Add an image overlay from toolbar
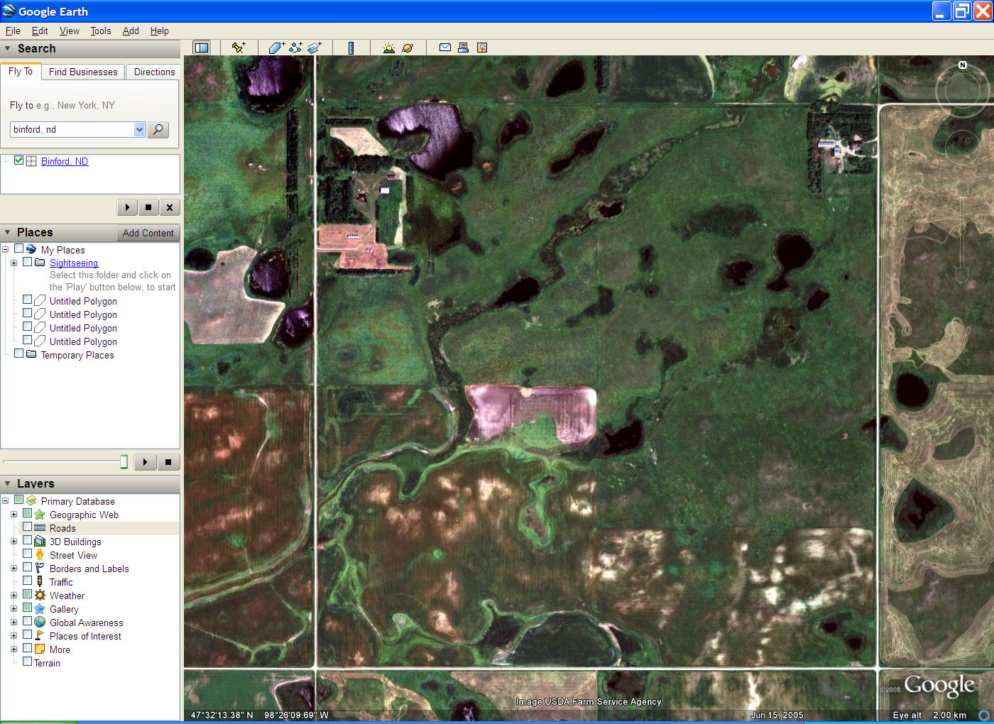This screenshot has width=994, height=724. click(x=315, y=48)
